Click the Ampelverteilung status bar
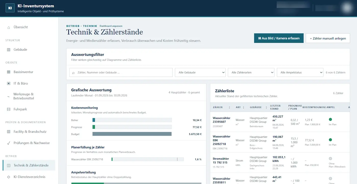357x184 pixels. pos(136,183)
